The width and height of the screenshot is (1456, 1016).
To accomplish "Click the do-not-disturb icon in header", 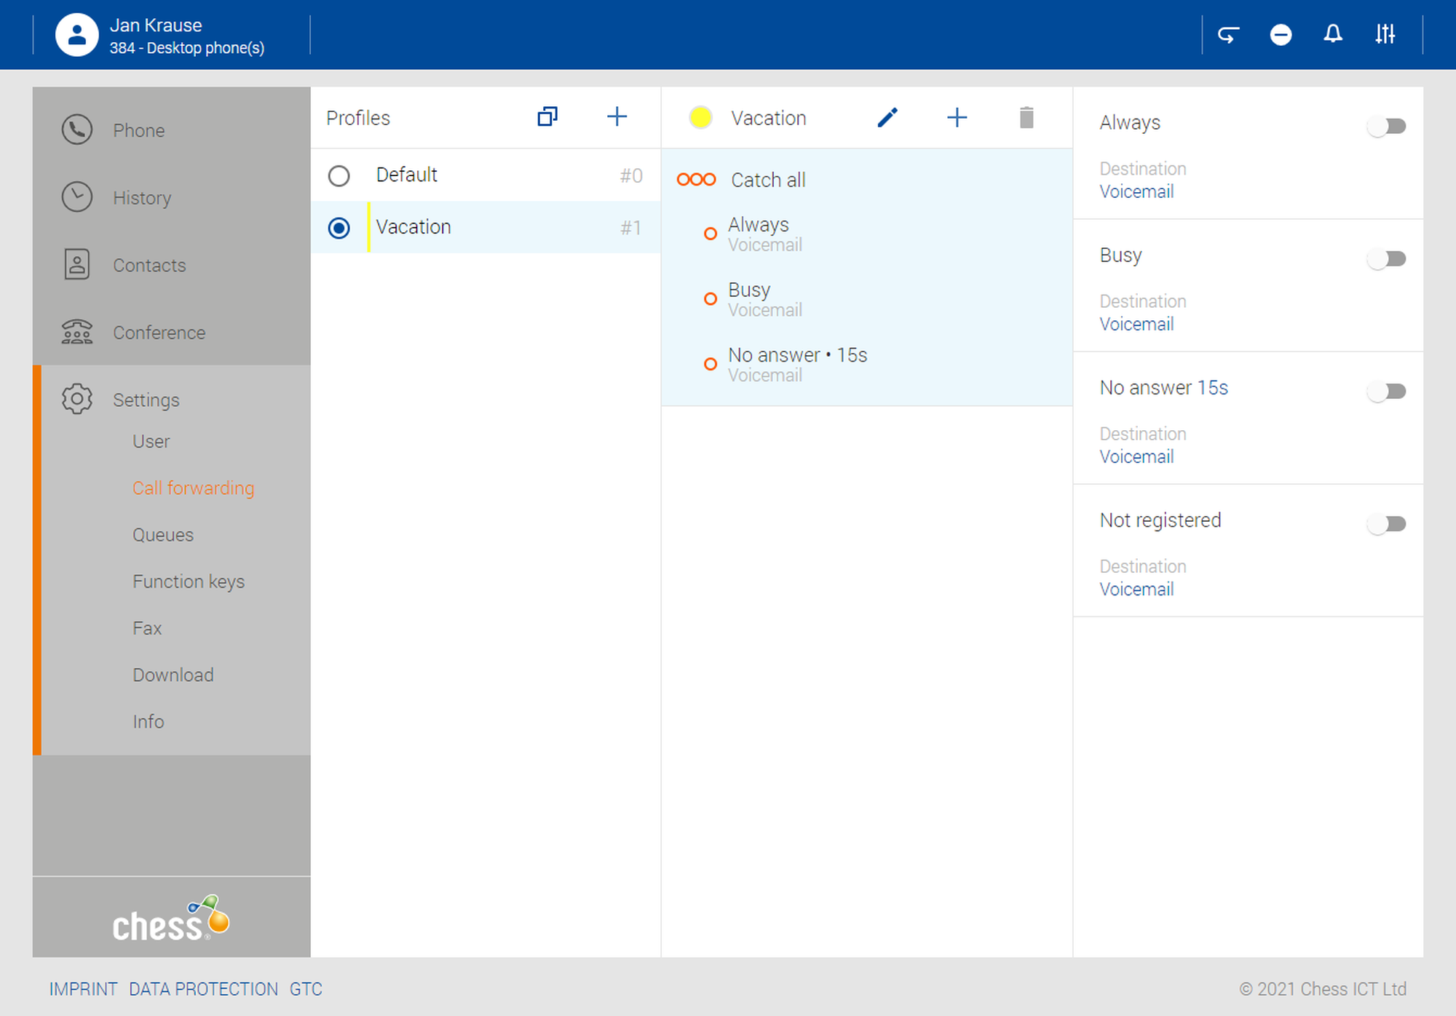I will coord(1281,34).
